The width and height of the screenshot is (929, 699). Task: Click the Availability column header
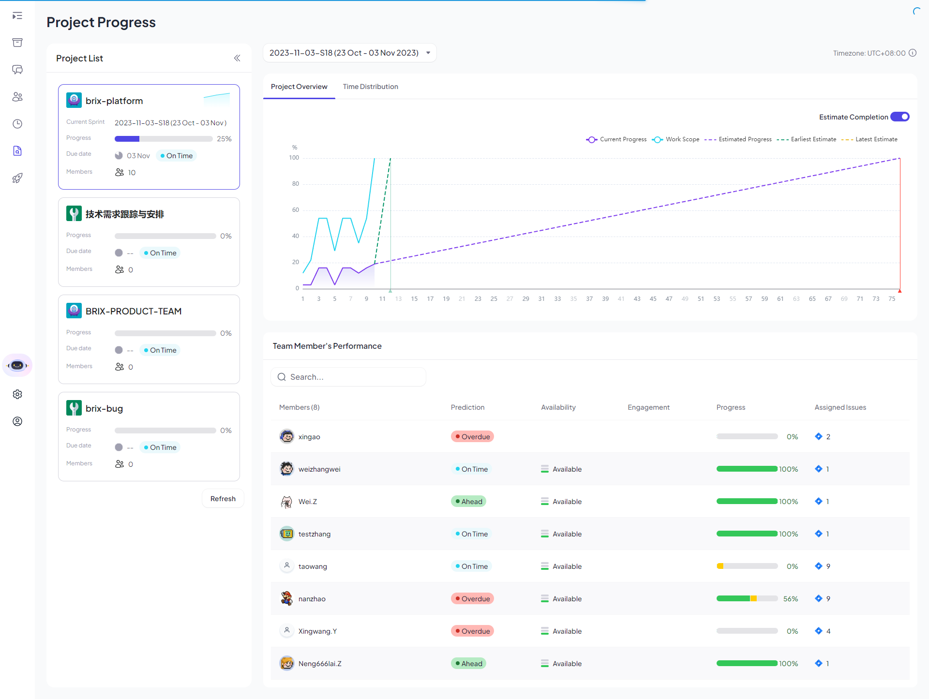point(558,407)
